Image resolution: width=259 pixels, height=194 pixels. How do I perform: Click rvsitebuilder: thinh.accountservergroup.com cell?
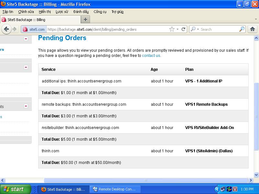click(x=80, y=127)
